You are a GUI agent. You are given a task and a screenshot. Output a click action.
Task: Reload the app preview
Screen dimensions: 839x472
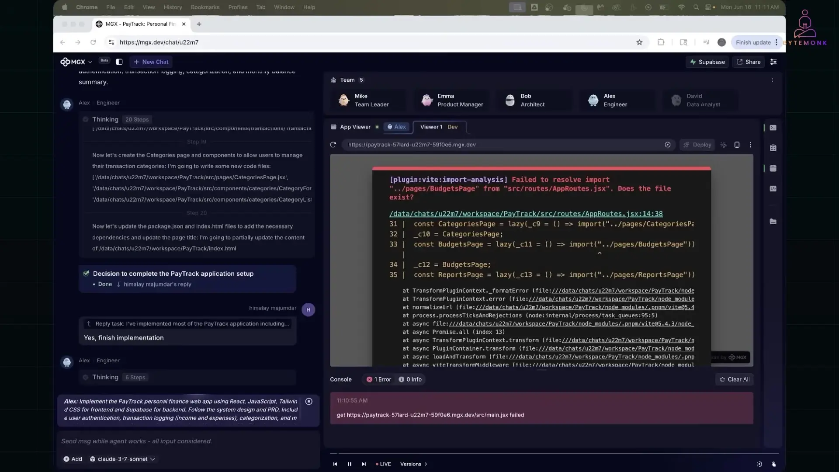tap(333, 145)
